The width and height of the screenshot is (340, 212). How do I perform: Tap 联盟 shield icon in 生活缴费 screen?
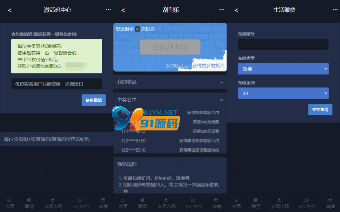[256, 200]
